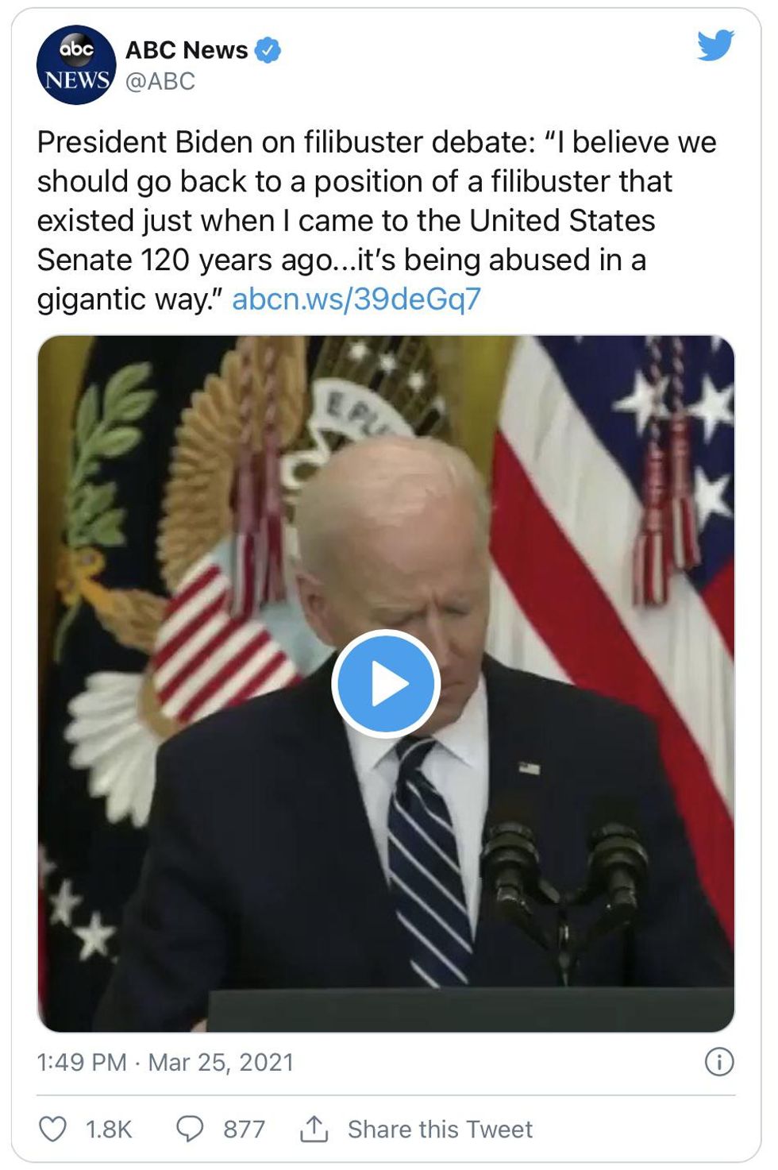Click the 1.8K likes count
Screen dimensions: 778x1170
coord(109,1129)
